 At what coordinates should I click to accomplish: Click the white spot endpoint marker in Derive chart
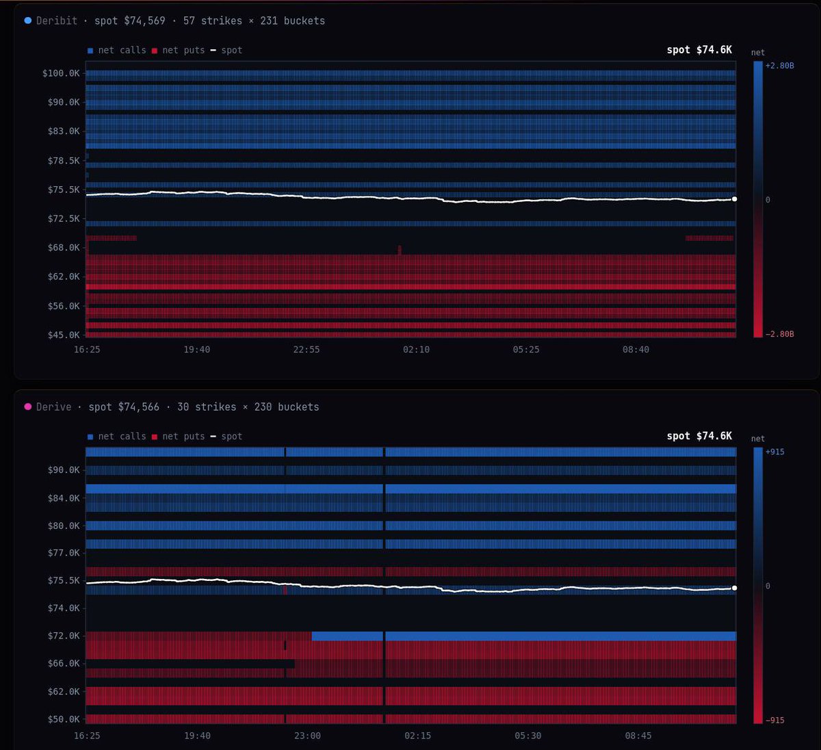pyautogui.click(x=734, y=588)
